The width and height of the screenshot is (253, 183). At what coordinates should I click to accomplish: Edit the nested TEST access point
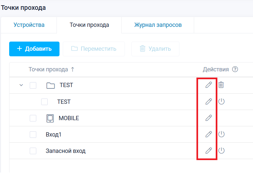pyautogui.click(x=209, y=101)
